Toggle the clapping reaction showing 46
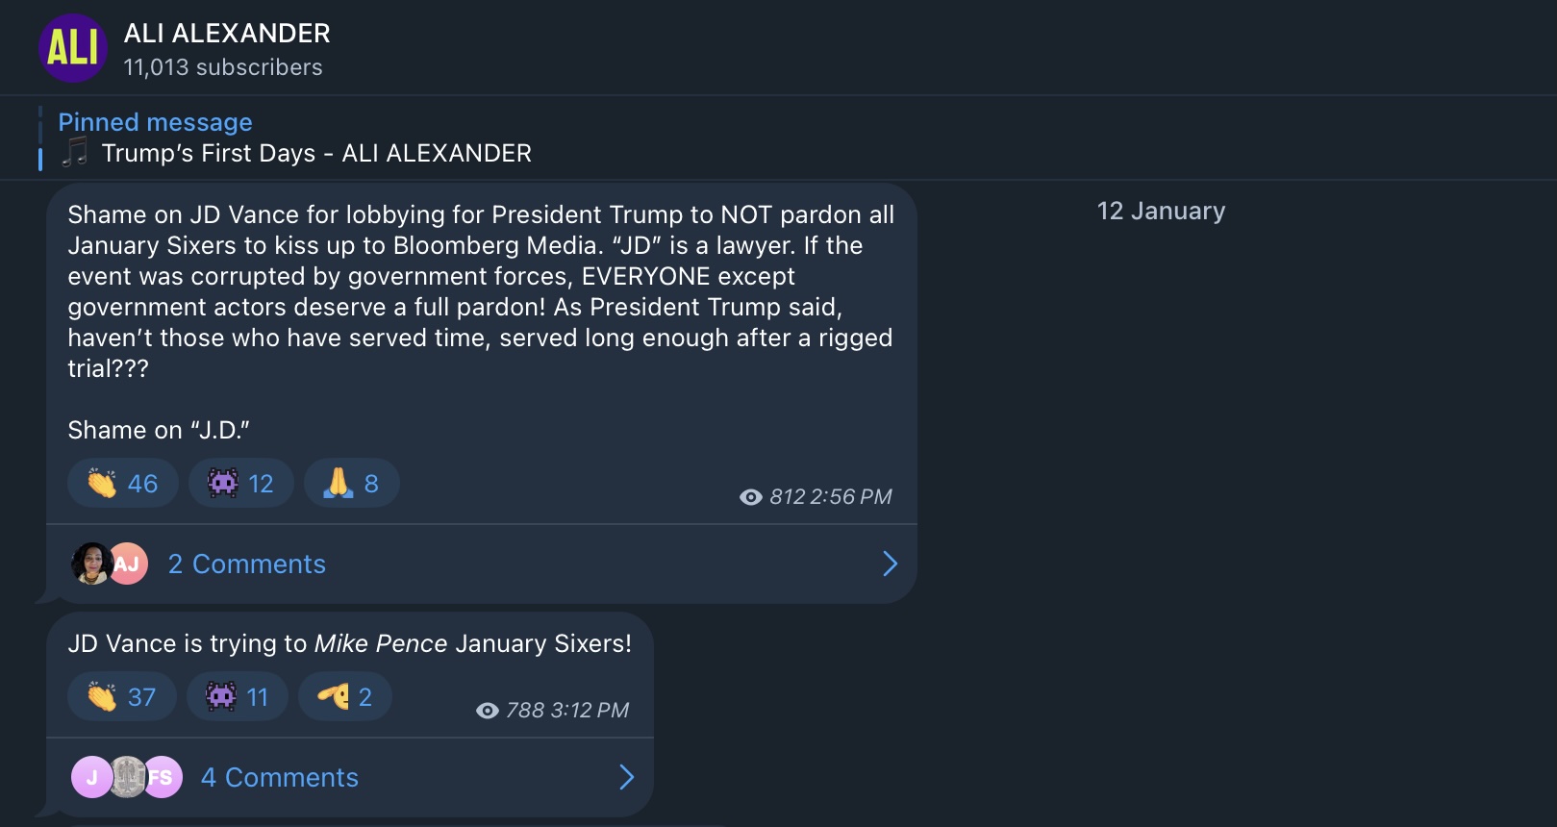 pos(122,483)
